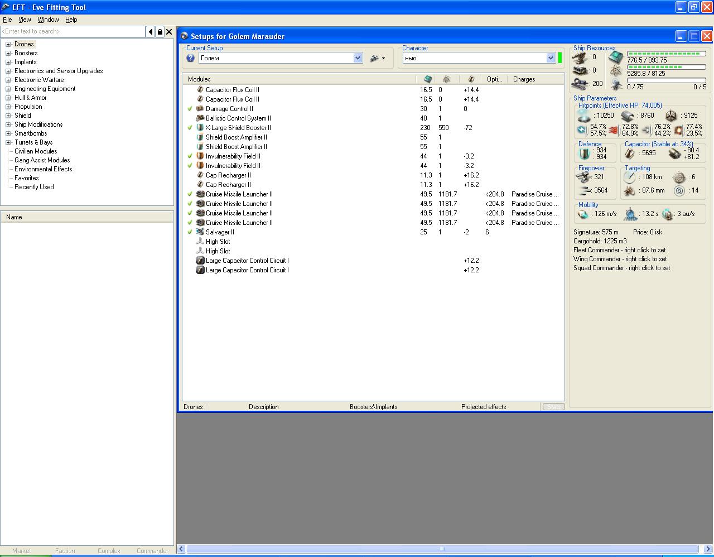Click the X-Large Shield Booster II module icon
Viewport: 714px width, 557px height.
tap(200, 128)
